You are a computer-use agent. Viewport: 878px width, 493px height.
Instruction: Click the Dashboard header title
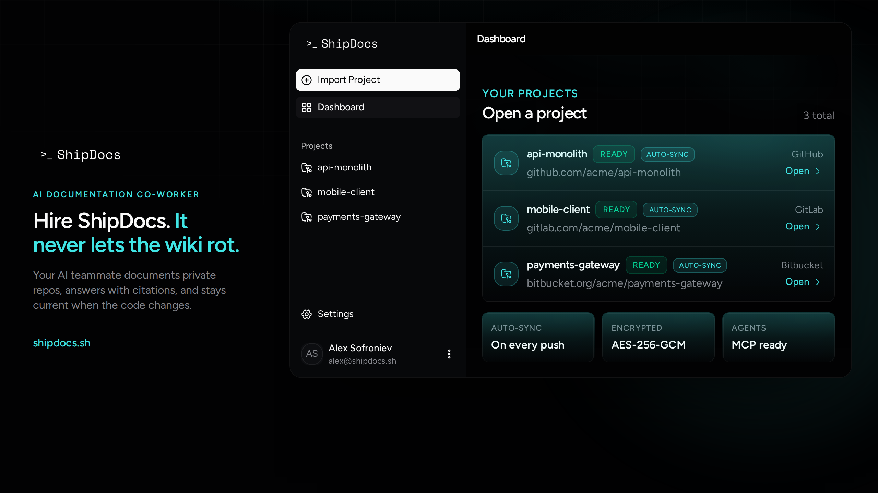501,39
